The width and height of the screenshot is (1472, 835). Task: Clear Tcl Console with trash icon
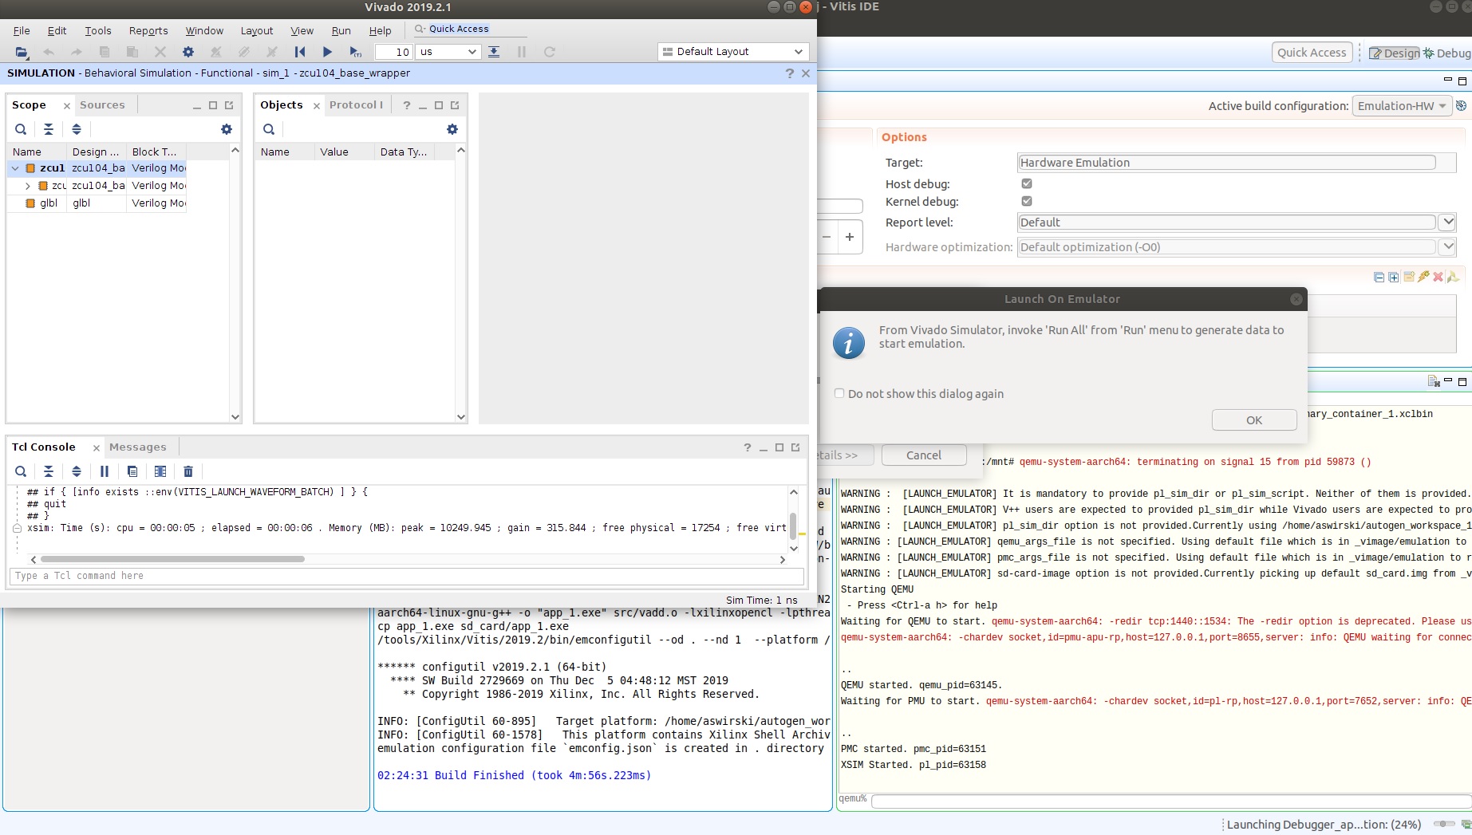(188, 471)
